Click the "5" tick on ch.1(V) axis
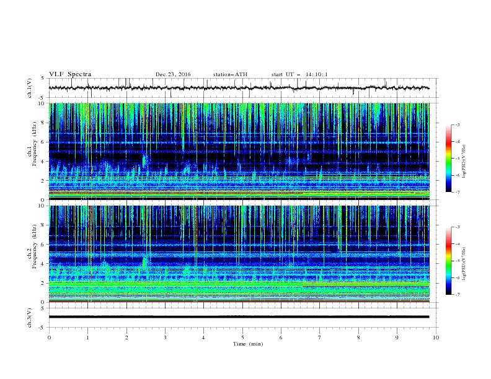The width and height of the screenshot is (491, 379). point(43,79)
